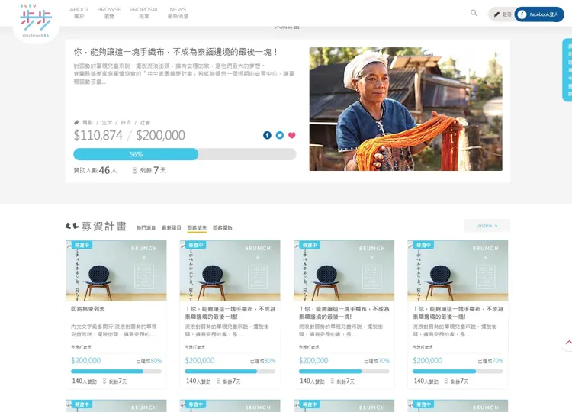The height and width of the screenshot is (412, 572).
Task: Open the BROWSE menu item
Action: [109, 13]
